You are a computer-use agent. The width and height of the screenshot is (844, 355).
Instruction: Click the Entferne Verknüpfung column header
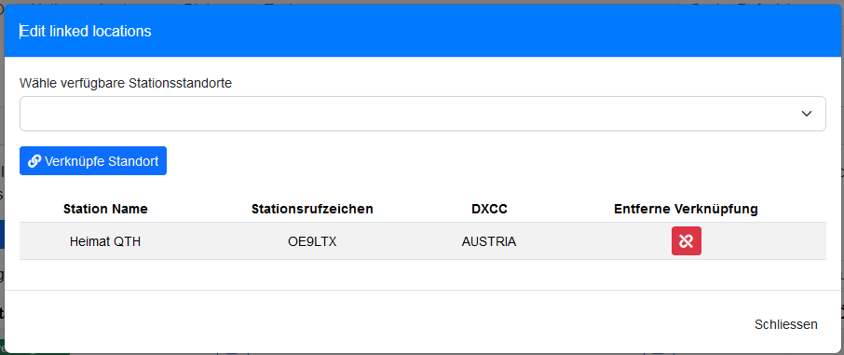(x=687, y=209)
